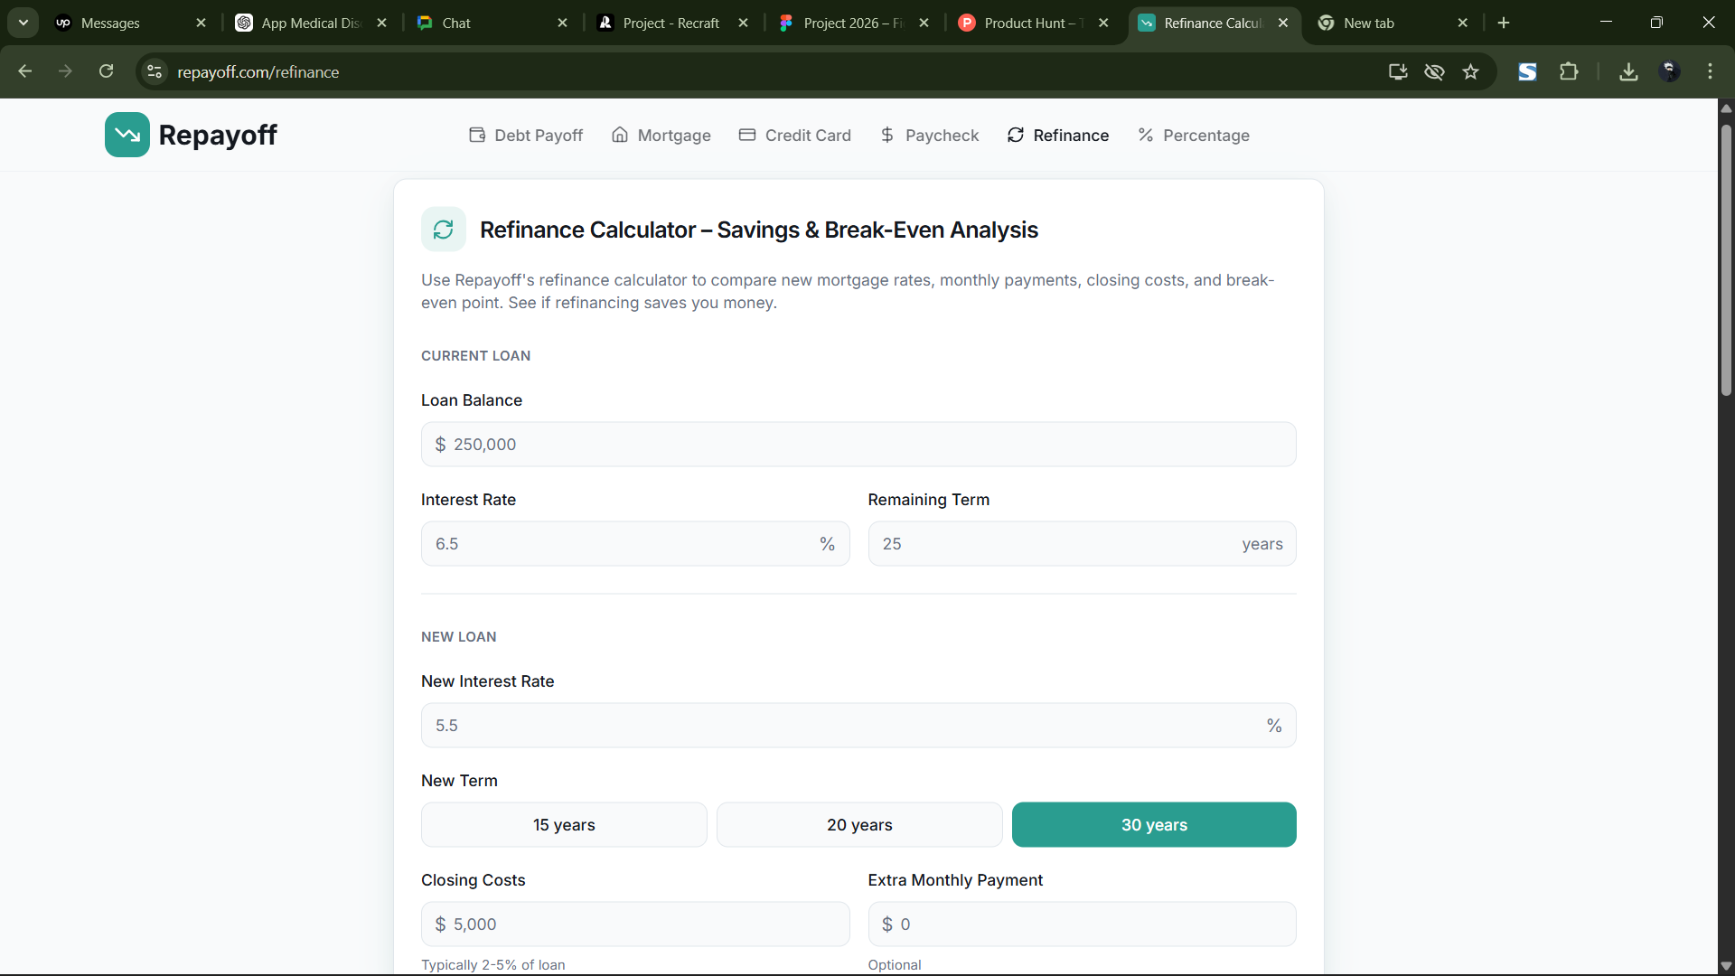The height and width of the screenshot is (976, 1735).
Task: Click the page vertical scrollbar thumb
Action: click(x=1726, y=262)
